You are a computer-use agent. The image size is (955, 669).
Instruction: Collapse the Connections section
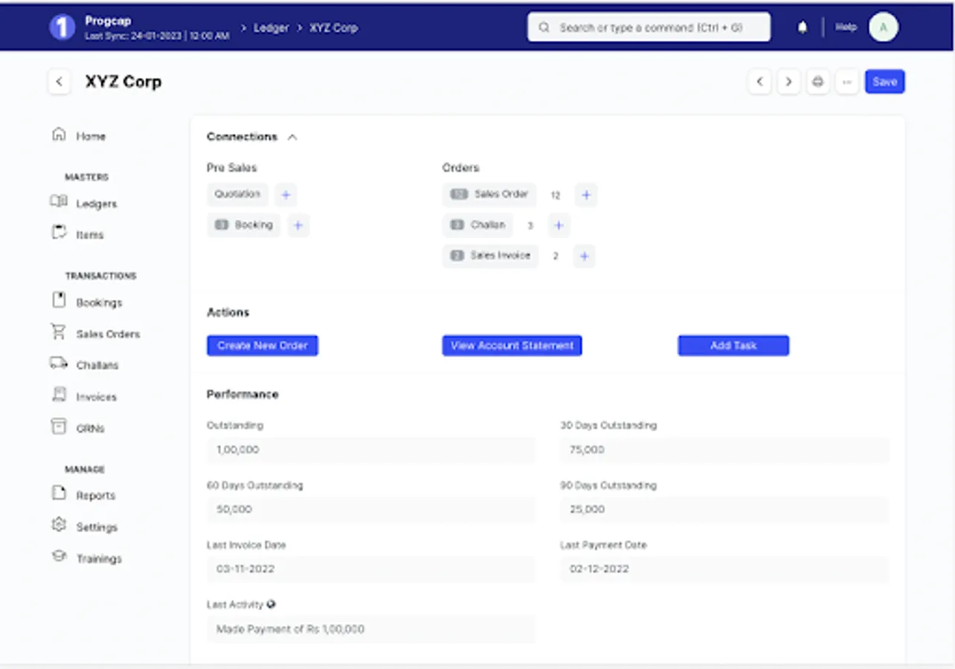pyautogui.click(x=292, y=137)
